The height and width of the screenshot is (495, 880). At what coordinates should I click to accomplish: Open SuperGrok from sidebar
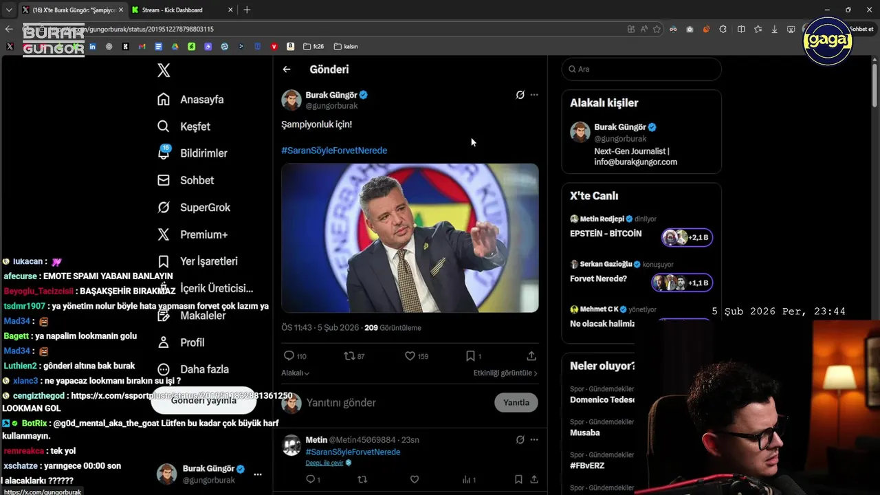pos(193,207)
